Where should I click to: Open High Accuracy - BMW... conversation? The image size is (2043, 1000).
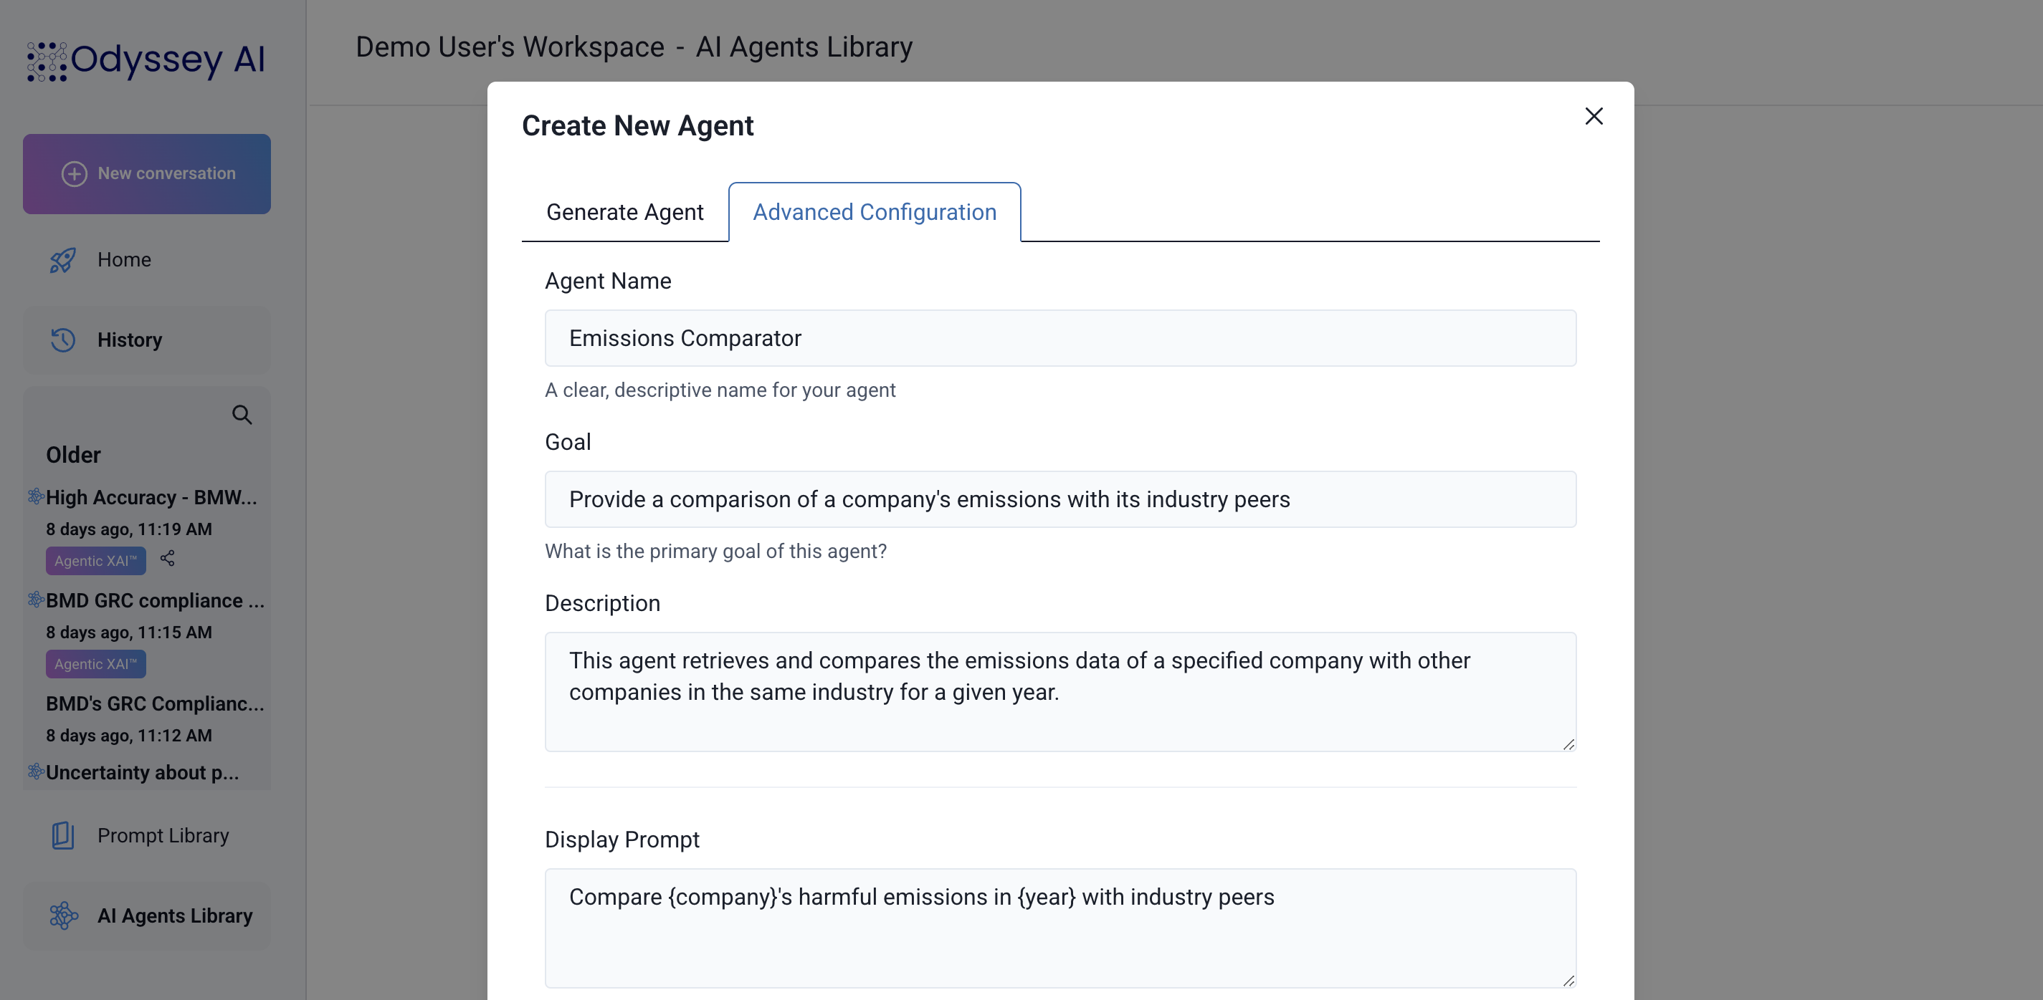pos(151,498)
